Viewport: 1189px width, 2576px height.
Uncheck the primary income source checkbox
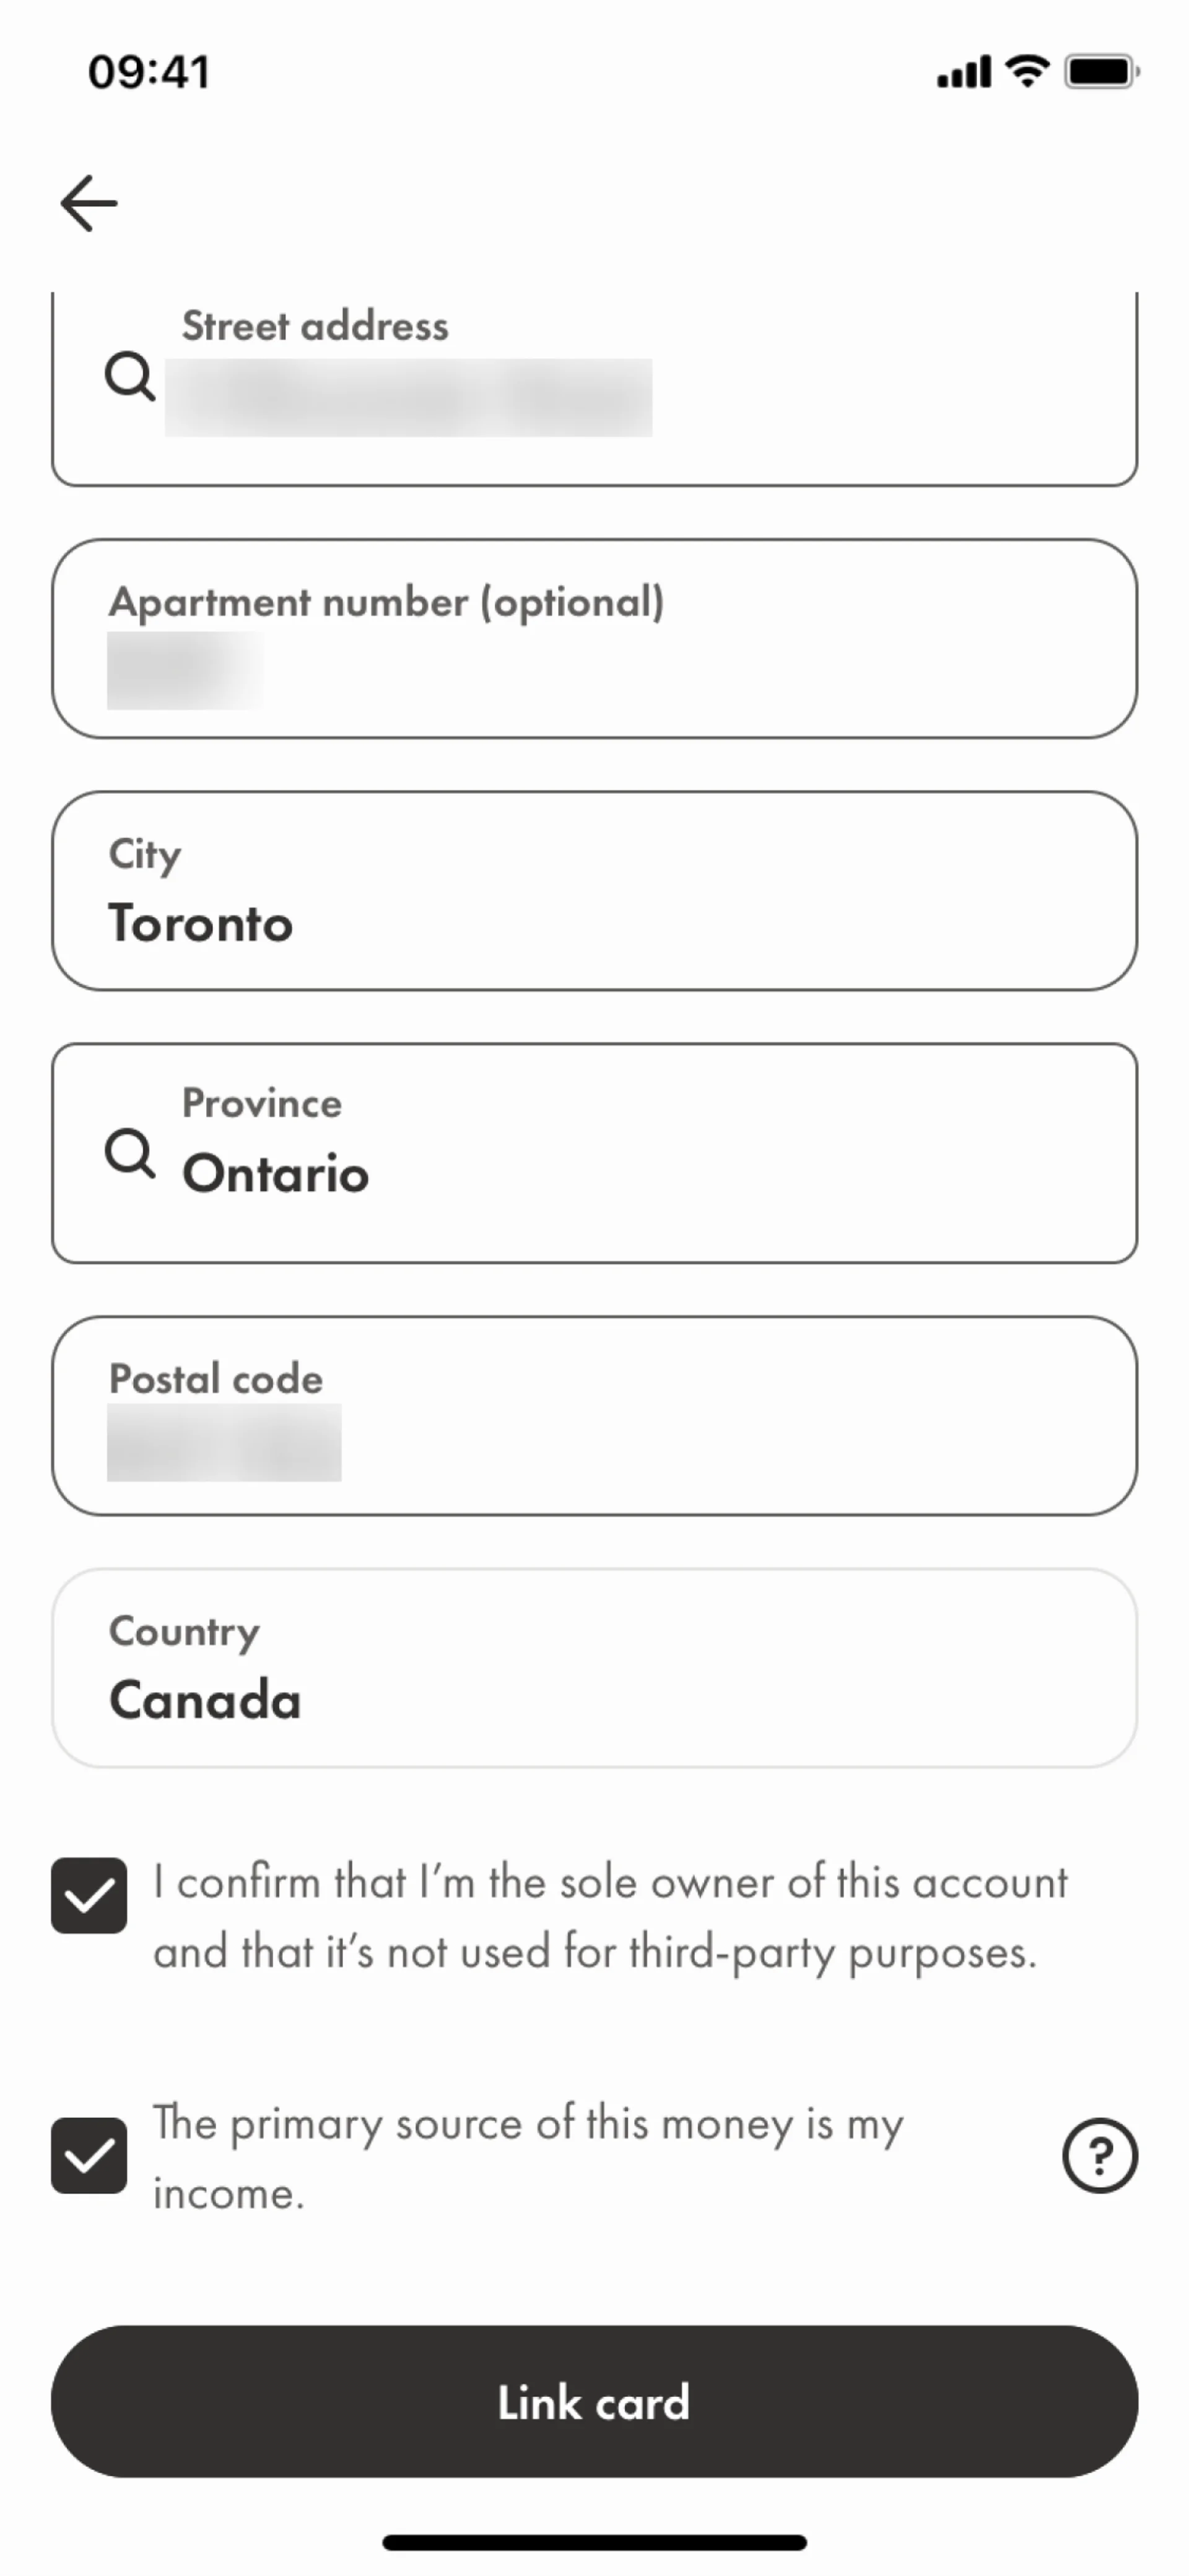89,2155
